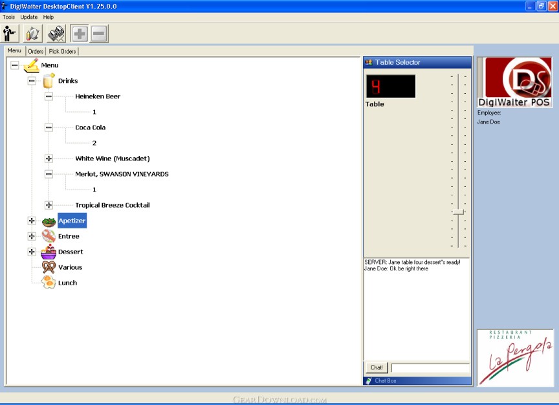This screenshot has width=559, height=405.
Task: Click the minus toolbar button
Action: click(x=99, y=34)
